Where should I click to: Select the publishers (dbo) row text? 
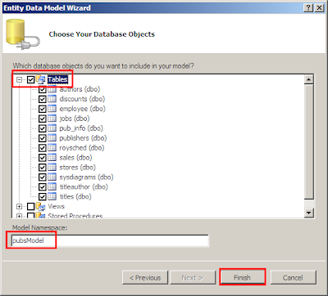83,138
